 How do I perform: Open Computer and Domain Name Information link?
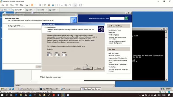tap(117, 38)
